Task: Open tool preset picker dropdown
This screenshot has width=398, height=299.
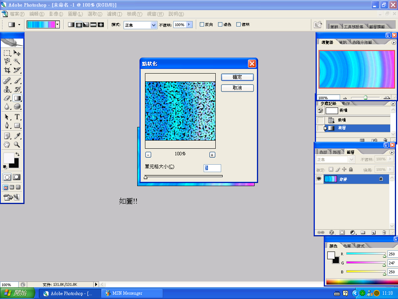Action: tap(19, 25)
